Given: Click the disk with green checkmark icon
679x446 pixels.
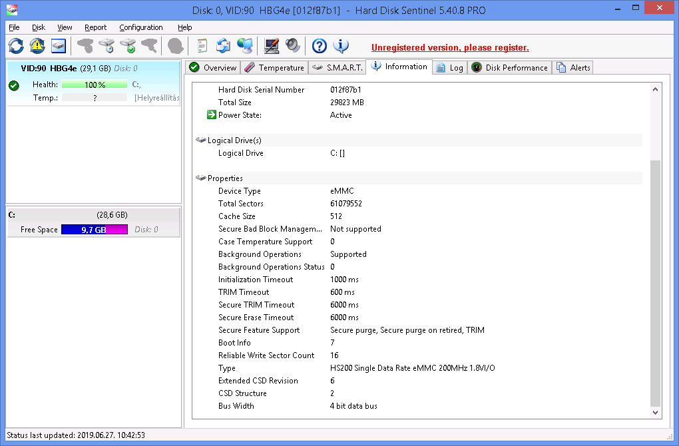Looking at the screenshot, I should (x=128, y=46).
